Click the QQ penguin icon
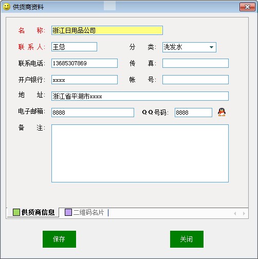This screenshot has height=259, width=258. tap(222, 112)
